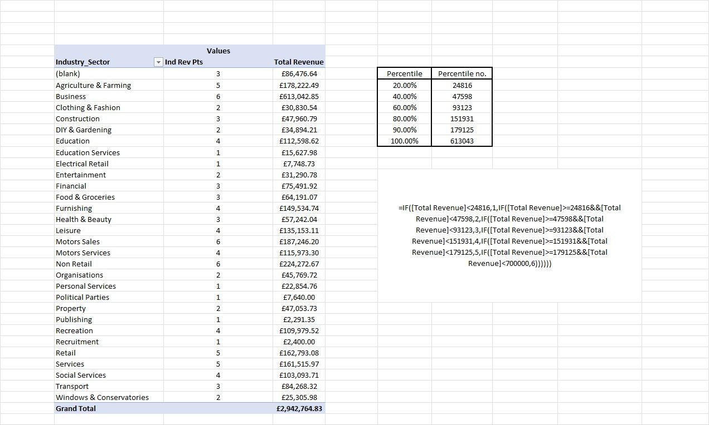Click the £178,222.49 revenue cell
709x425 pixels.
pos(299,85)
